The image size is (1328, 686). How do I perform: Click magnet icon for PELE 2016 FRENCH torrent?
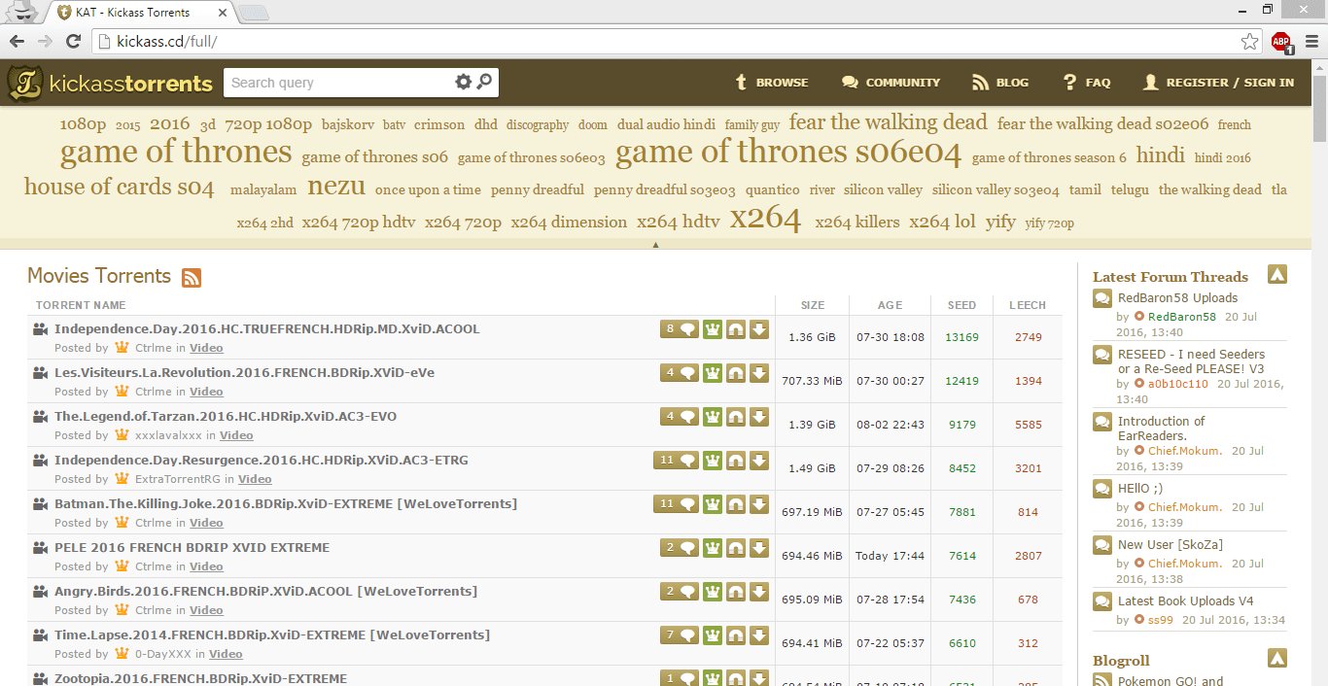(x=736, y=547)
